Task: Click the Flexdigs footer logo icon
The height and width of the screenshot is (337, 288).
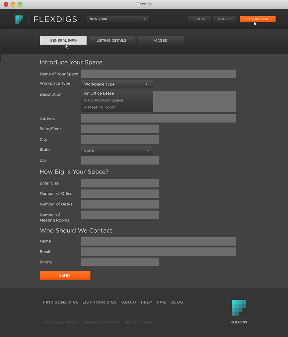Action: tap(239, 307)
